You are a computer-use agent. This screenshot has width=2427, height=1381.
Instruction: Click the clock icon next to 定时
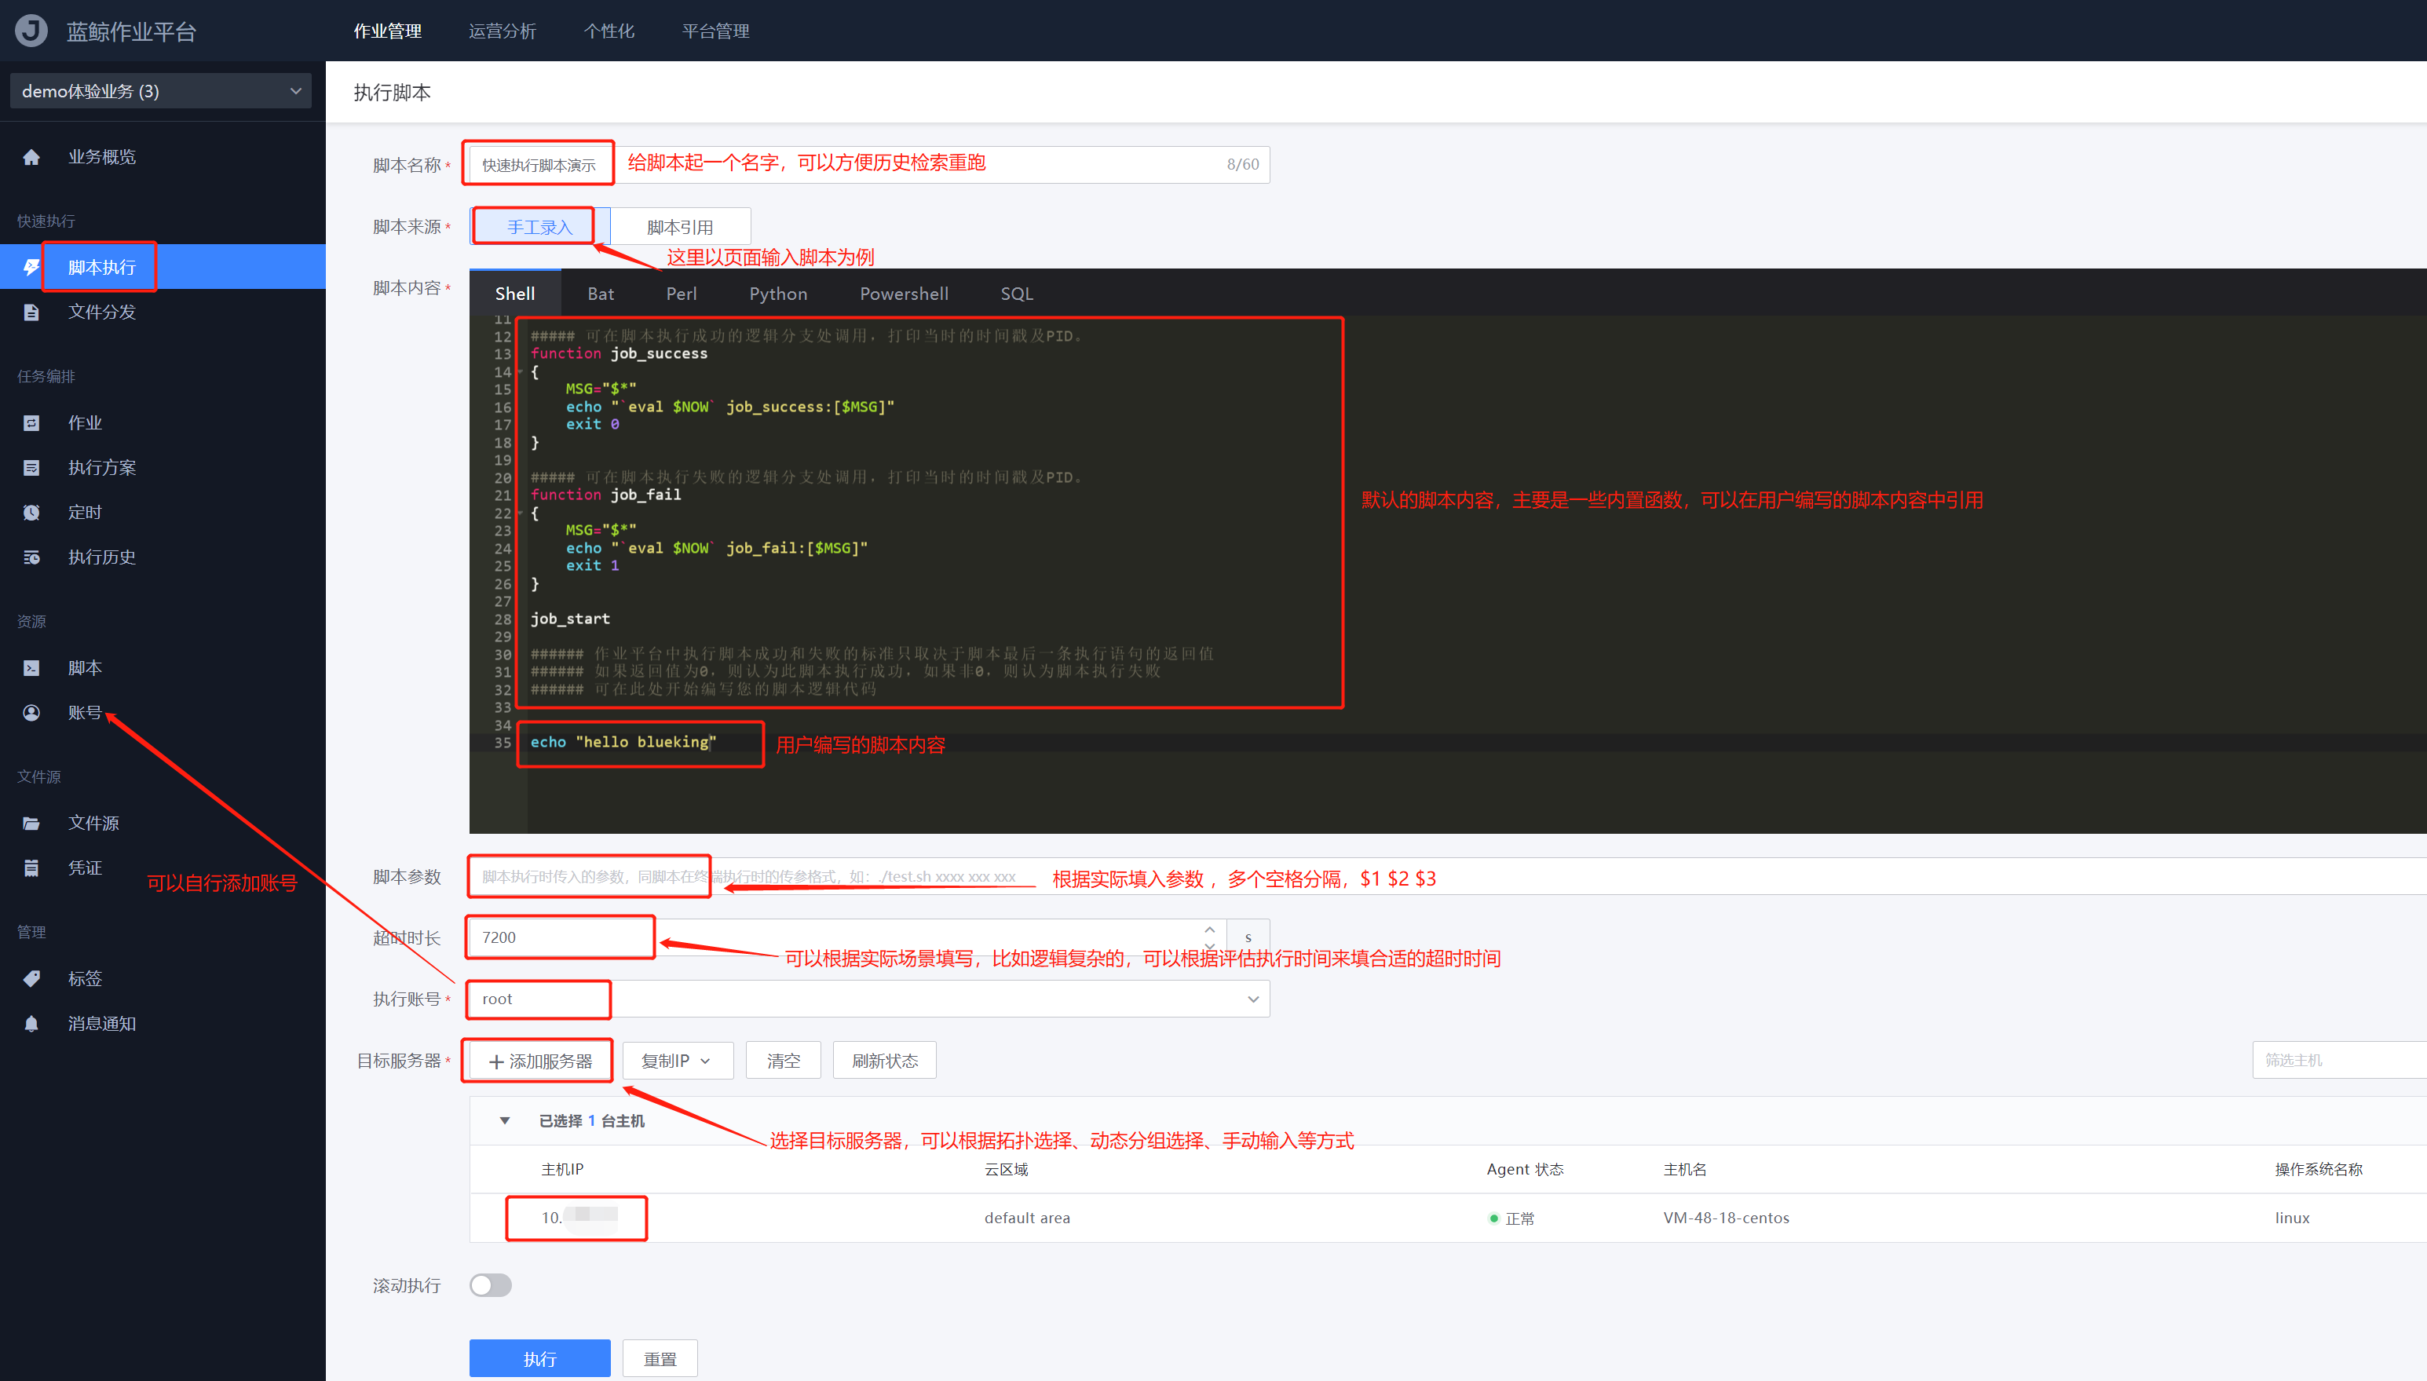click(x=31, y=512)
